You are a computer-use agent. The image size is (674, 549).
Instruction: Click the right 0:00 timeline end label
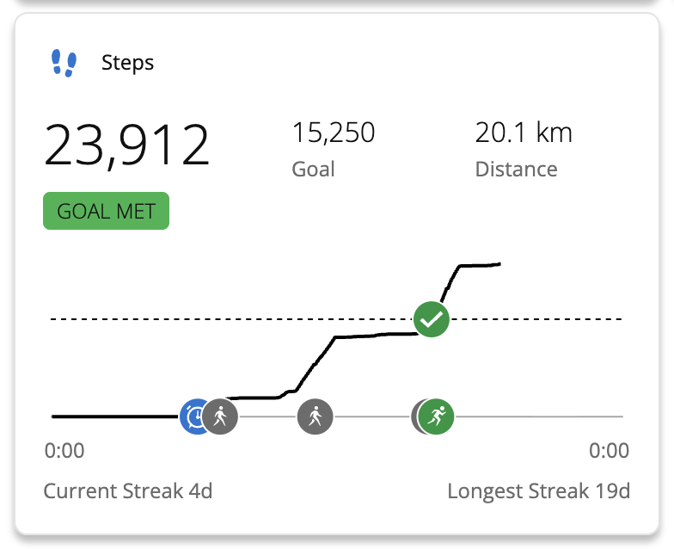pyautogui.click(x=609, y=451)
